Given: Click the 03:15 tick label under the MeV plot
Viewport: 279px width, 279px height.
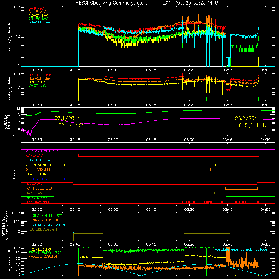Looking at the screenshot, I should pos(151,105).
